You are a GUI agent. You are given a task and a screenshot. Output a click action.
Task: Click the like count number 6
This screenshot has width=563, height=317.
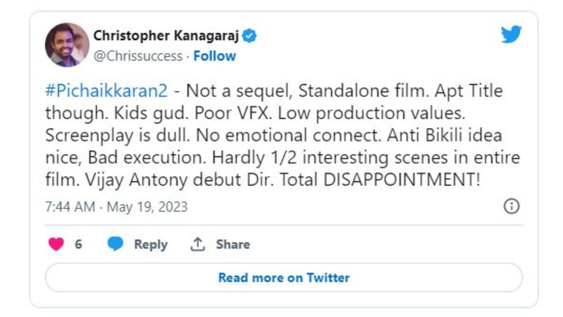pyautogui.click(x=78, y=244)
